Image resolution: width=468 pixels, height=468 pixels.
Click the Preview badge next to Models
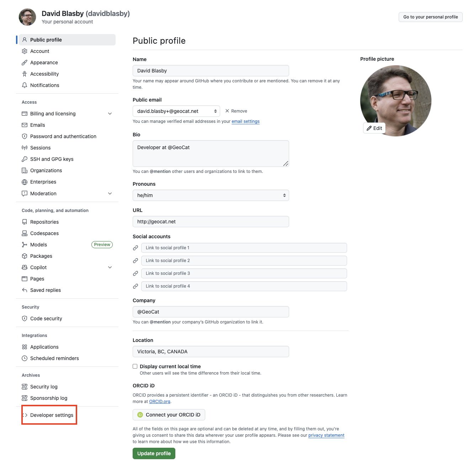102,244
